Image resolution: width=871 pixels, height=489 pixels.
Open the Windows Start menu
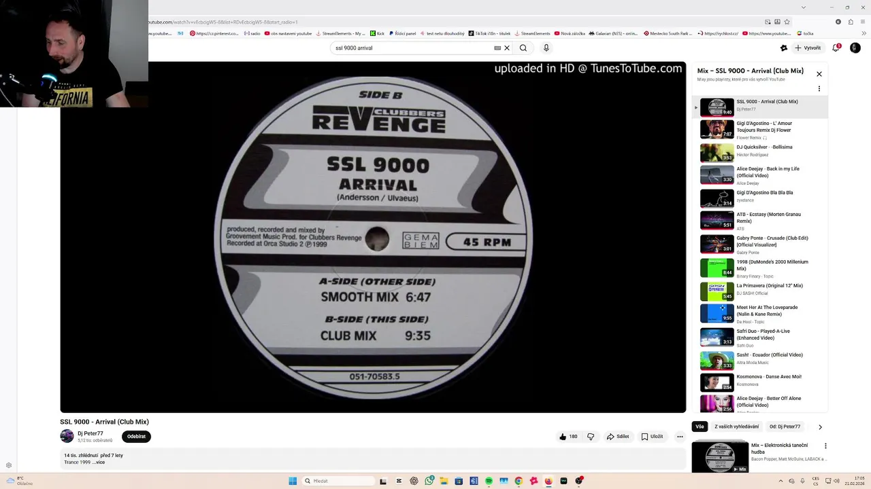293,481
